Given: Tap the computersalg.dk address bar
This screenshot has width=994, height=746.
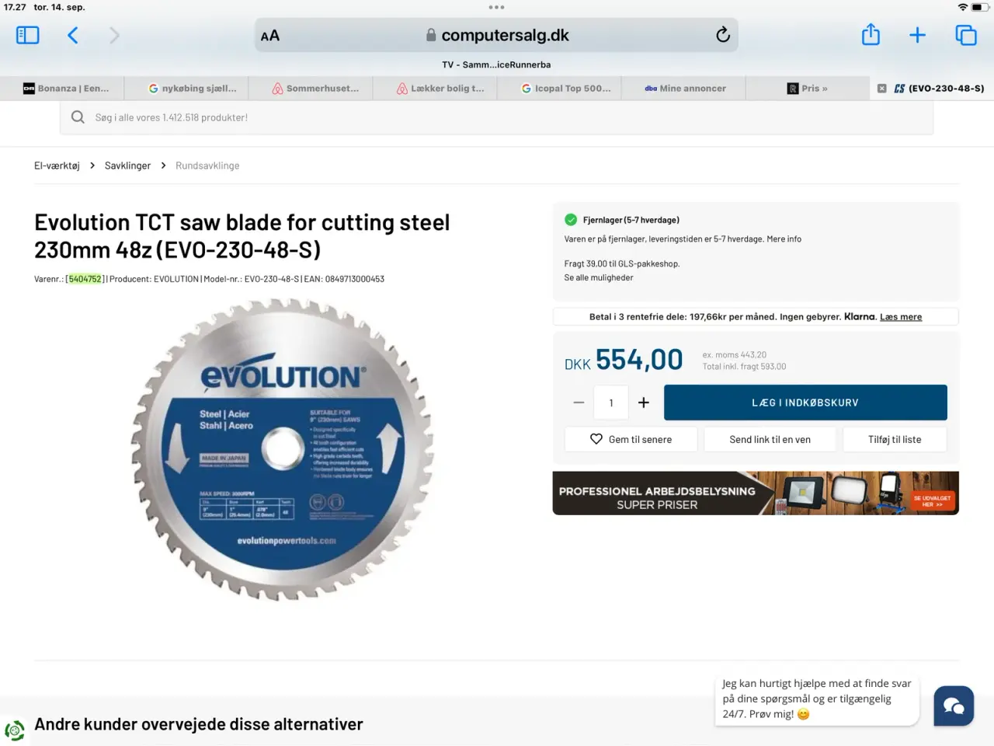Looking at the screenshot, I should (497, 35).
